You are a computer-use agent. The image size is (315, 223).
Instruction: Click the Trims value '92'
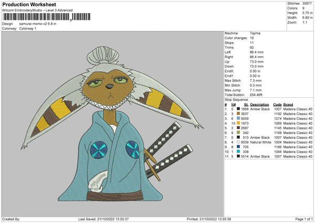251,47
